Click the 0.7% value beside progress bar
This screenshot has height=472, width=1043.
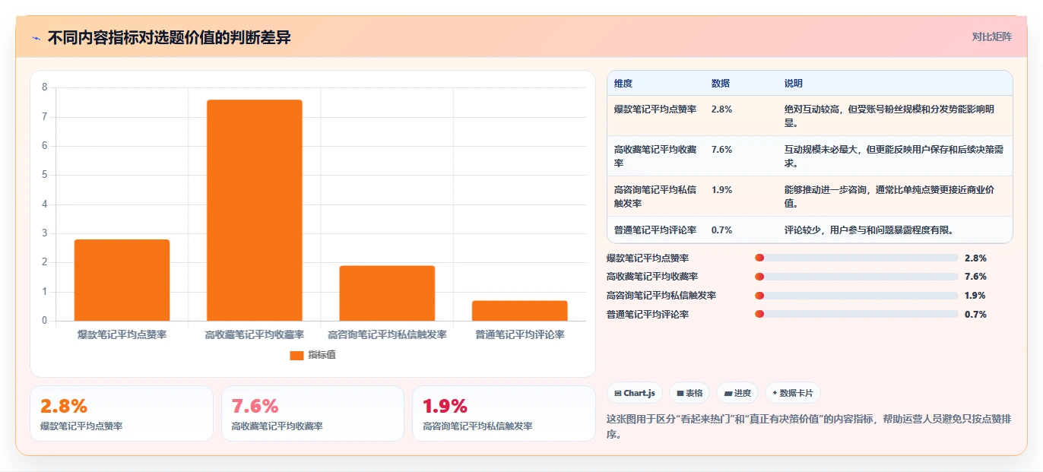[975, 315]
